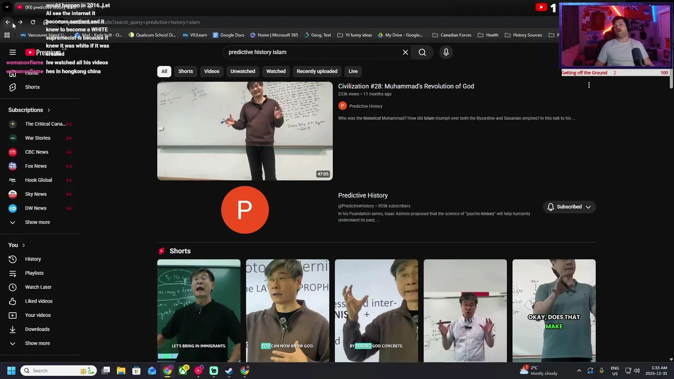Select the 'Live' filter chip
674x379 pixels.
pyautogui.click(x=353, y=71)
